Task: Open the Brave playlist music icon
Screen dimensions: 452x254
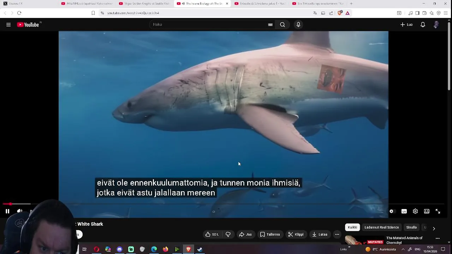Action: tap(410, 13)
